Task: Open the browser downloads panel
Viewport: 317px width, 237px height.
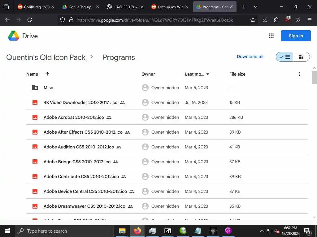Action: 265,20
